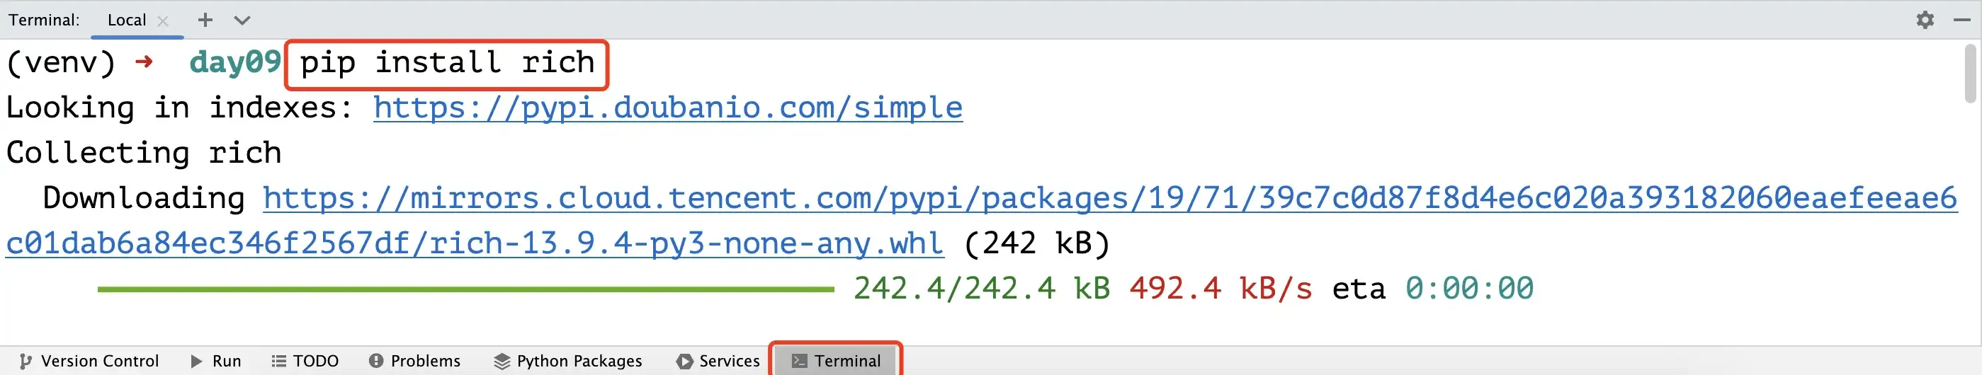1982x375 pixels.
Task: Click the 'Terminal:' panel label
Action: (x=44, y=20)
